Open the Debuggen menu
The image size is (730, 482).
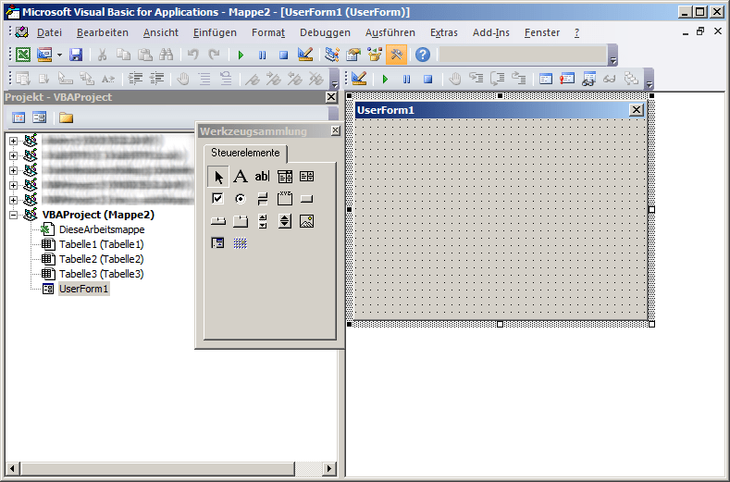coord(325,32)
